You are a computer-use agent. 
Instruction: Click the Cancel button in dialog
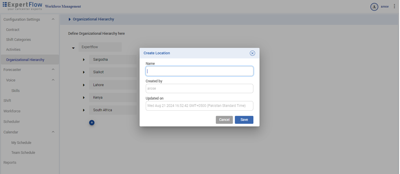(224, 120)
